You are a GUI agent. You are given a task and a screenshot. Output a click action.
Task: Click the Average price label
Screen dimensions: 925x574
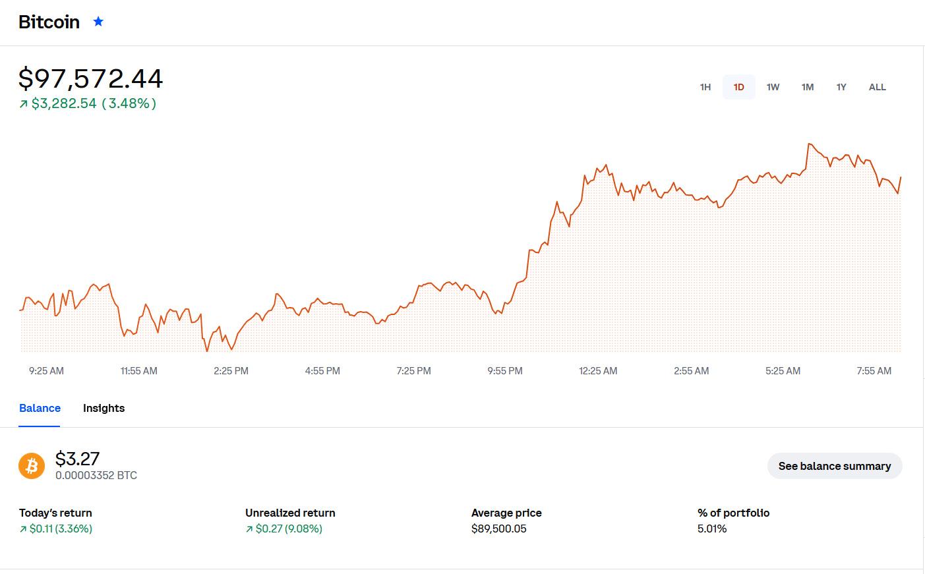pyautogui.click(x=506, y=513)
